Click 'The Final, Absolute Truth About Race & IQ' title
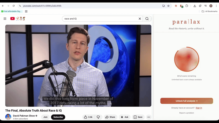 pos(33,110)
